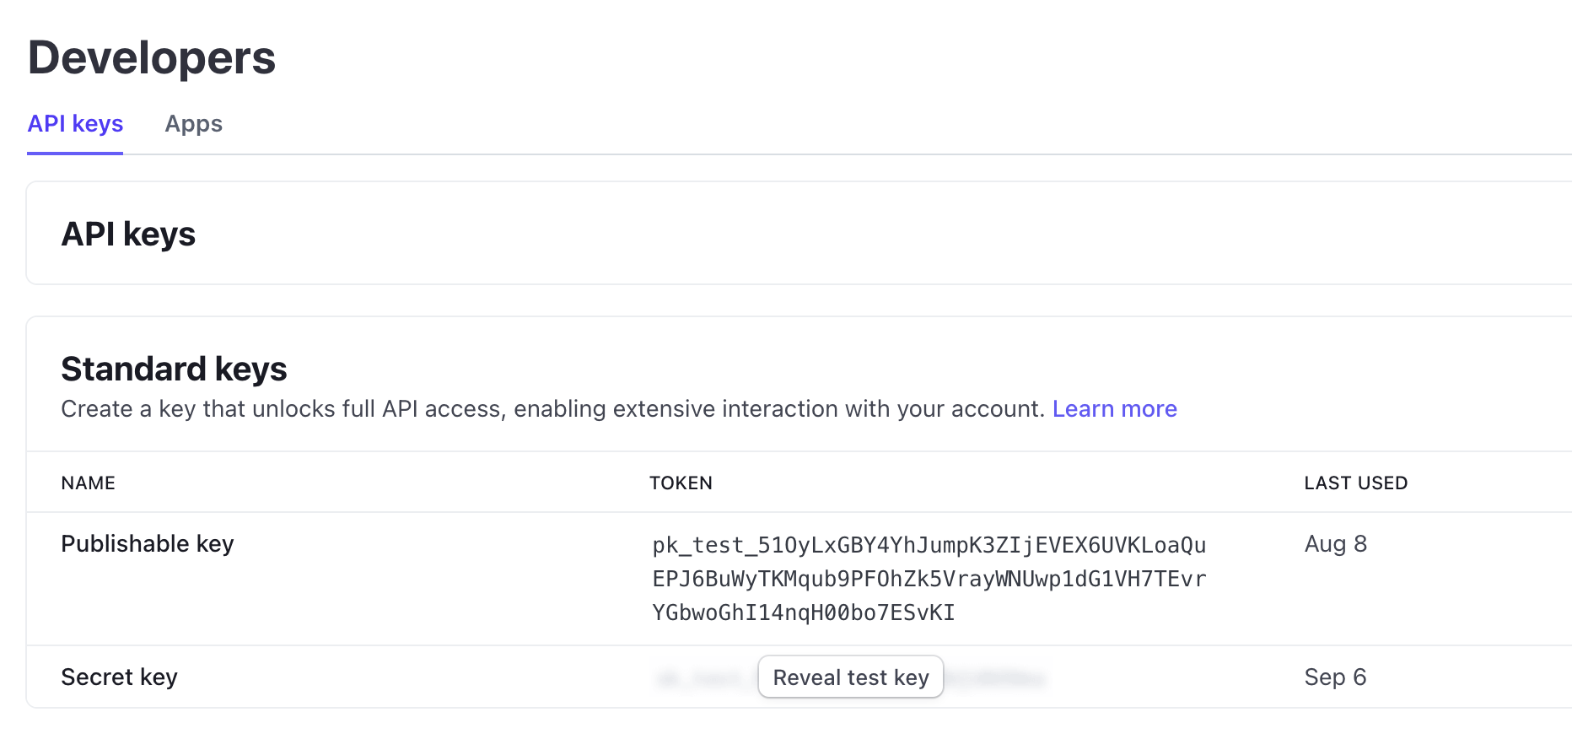Click the Standard keys section heading
The width and height of the screenshot is (1572, 739).
click(x=174, y=369)
